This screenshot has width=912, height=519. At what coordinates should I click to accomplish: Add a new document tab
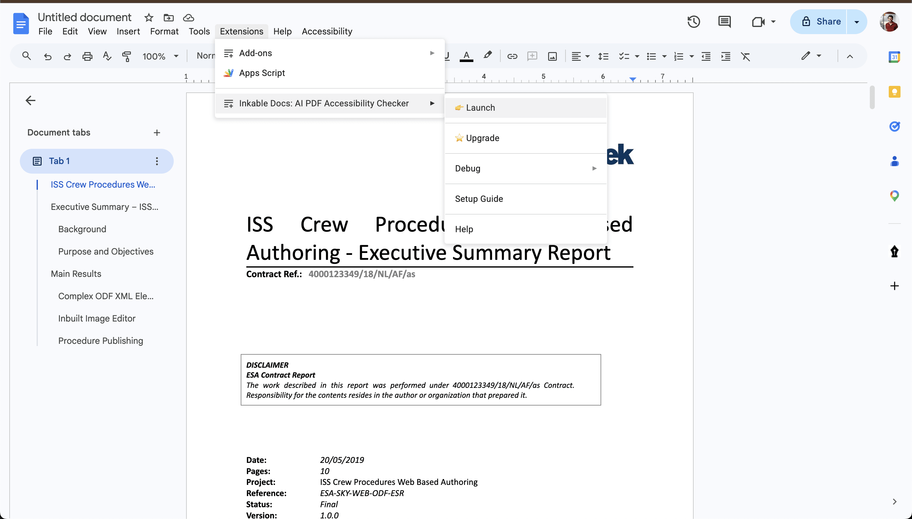(x=157, y=133)
